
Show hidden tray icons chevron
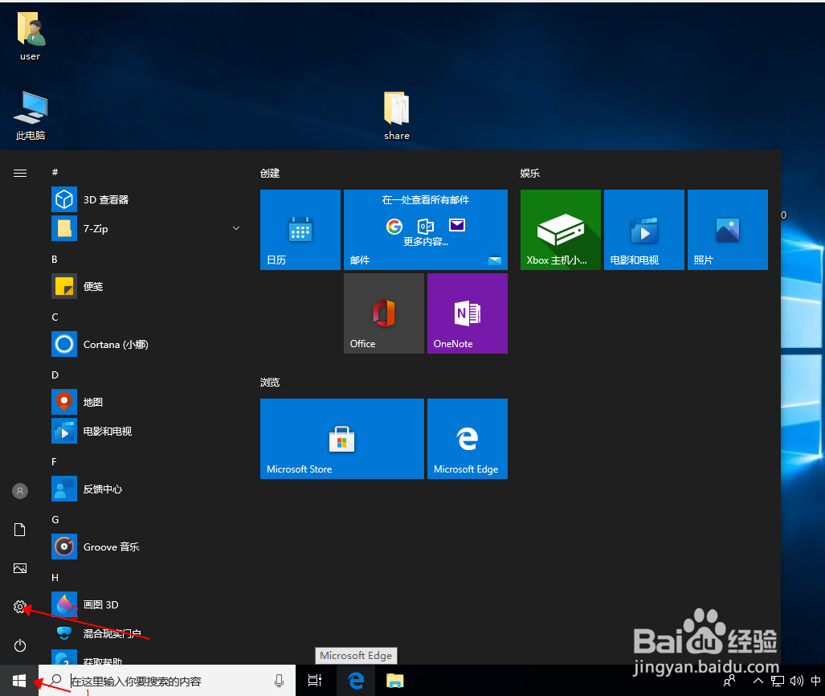758,681
